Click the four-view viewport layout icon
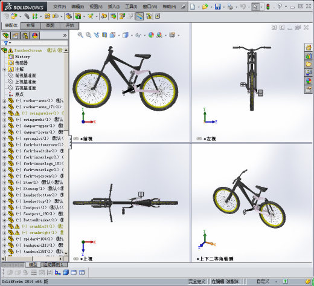This screenshot has width=314, height=286. click(x=82, y=273)
